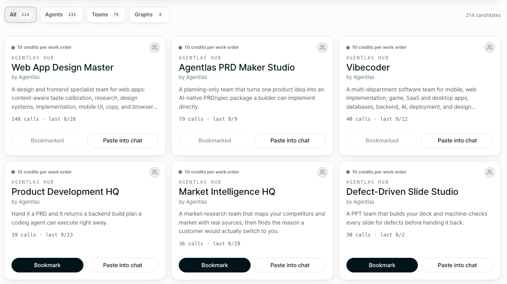Click 'AGENTLAS HUB' label above Agentlas PRD Maker Studio
Viewport: 507px width, 284px height.
coord(200,58)
